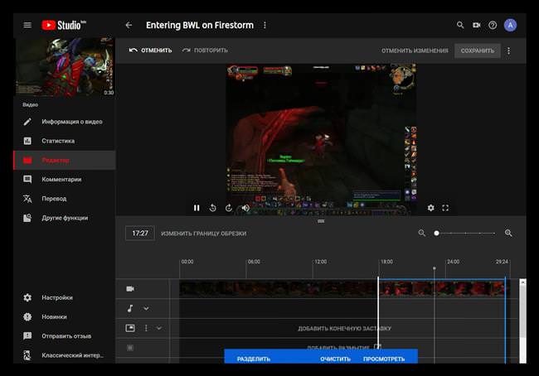Click the preview panel resize handle
The height and width of the screenshot is (376, 539).
tap(321, 221)
